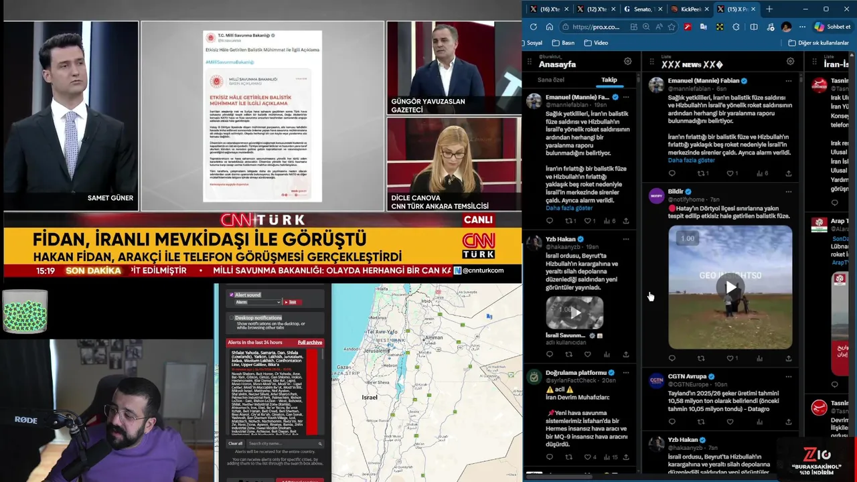857x482 pixels.
Task: Share Emanuel Fabian tweet in XXX NEWS column
Action: click(788, 173)
